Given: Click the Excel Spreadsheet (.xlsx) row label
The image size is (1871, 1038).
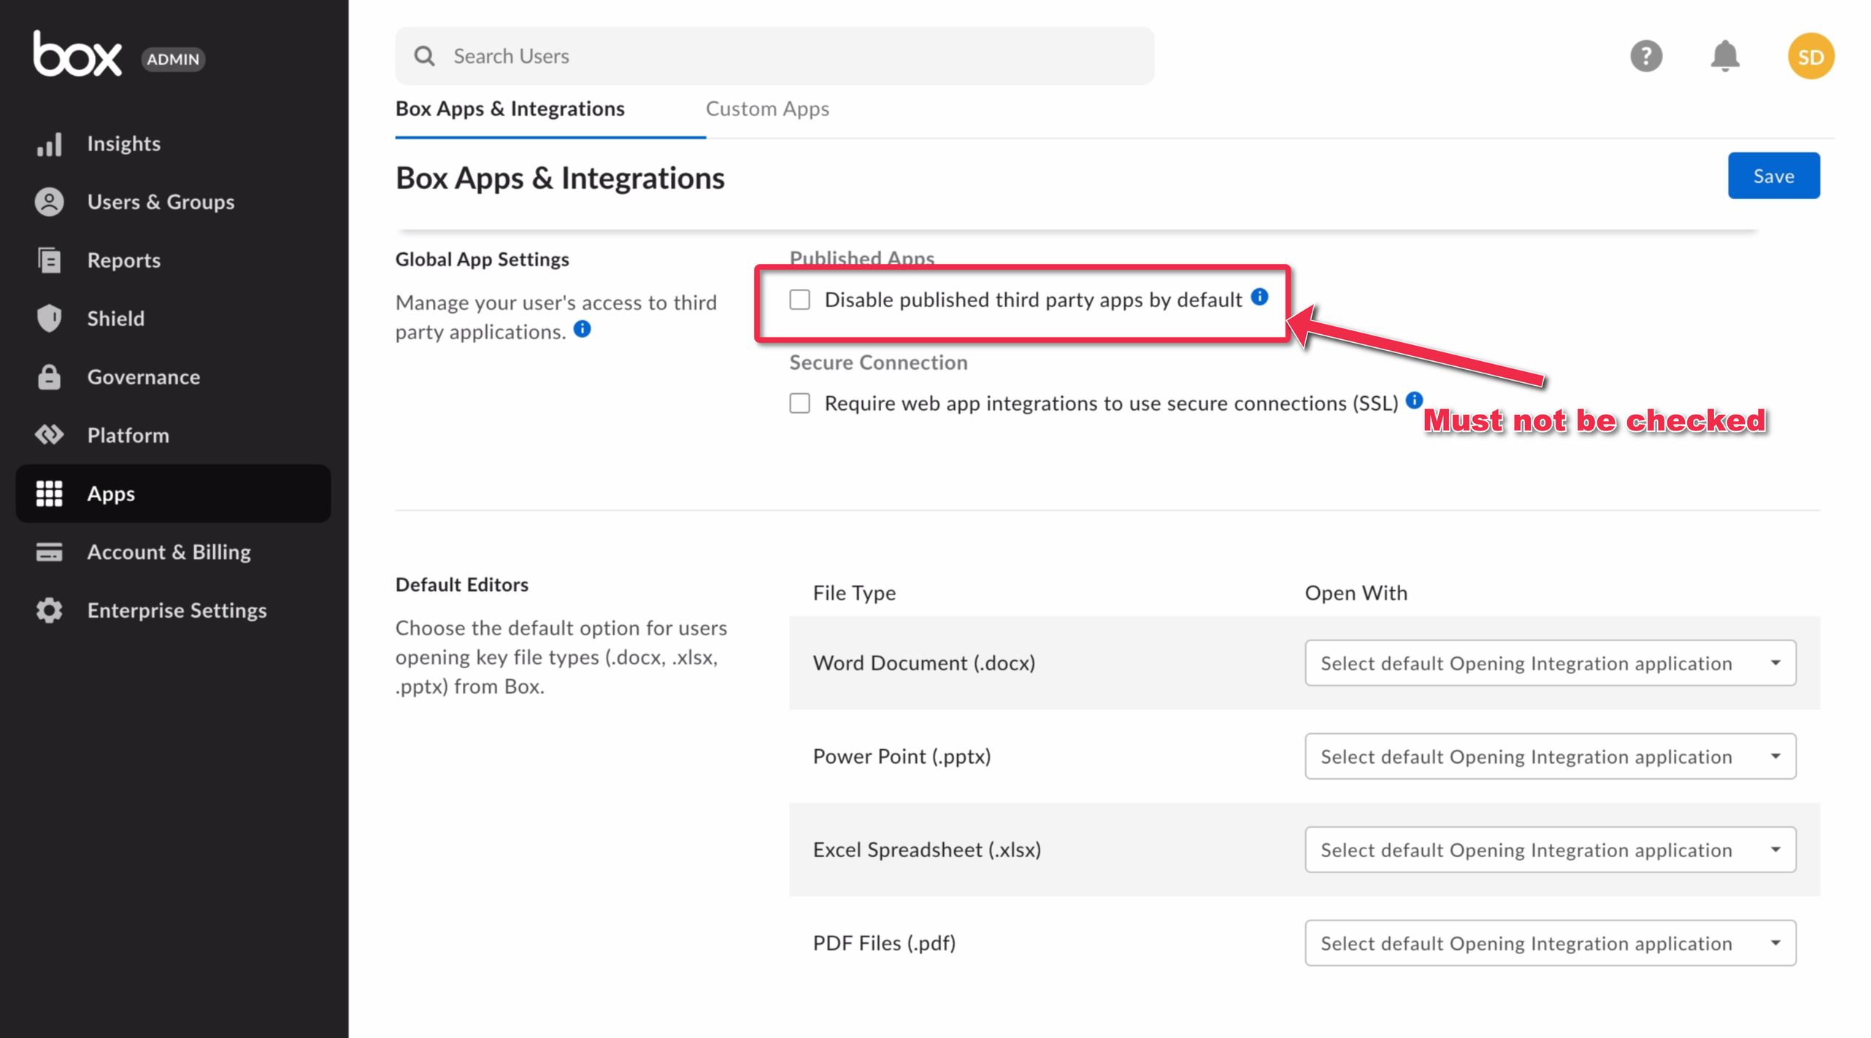Looking at the screenshot, I should [926, 850].
